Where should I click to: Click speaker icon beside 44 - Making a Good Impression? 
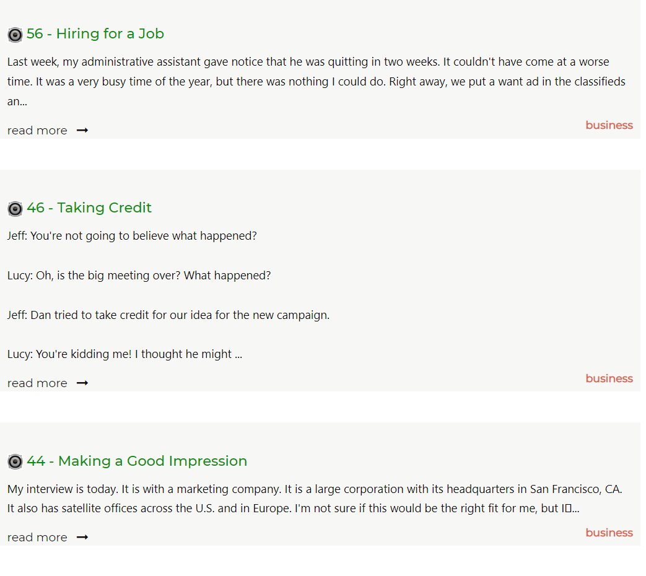[15, 462]
